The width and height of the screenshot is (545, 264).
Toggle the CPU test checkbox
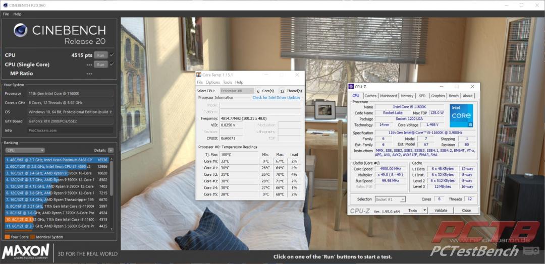[112, 55]
